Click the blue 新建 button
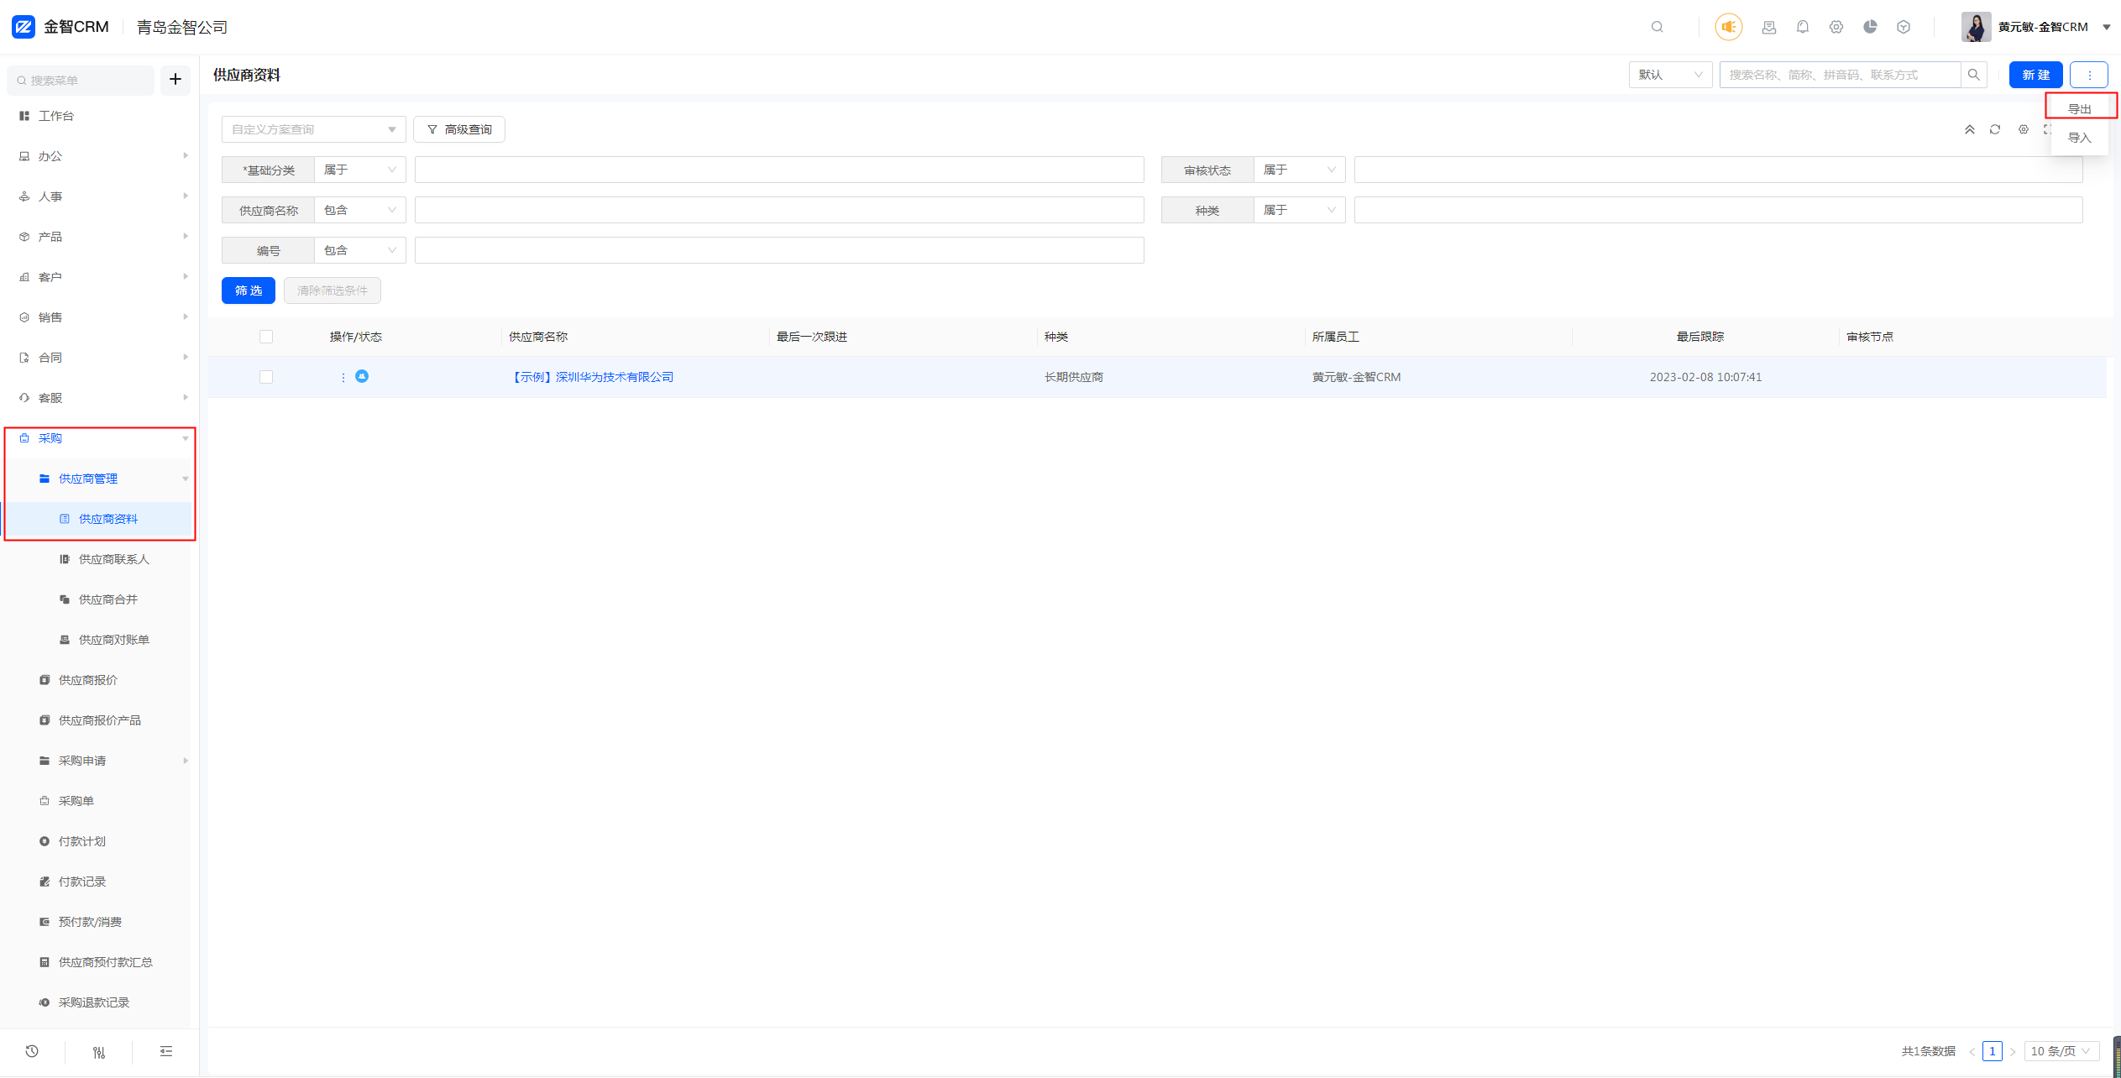Screen dimensions: 2121x1078 pos(2035,75)
